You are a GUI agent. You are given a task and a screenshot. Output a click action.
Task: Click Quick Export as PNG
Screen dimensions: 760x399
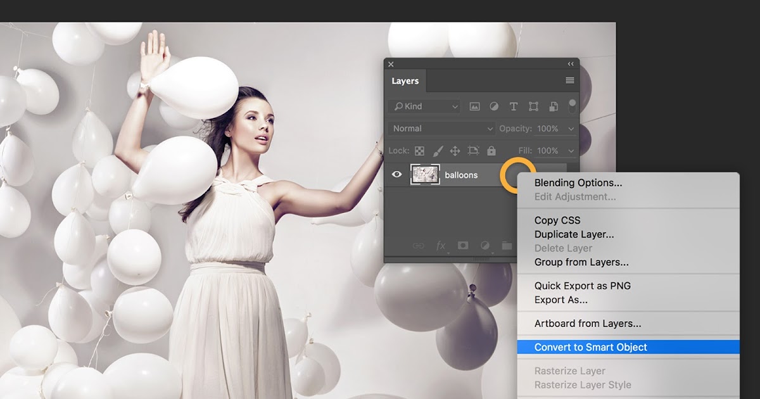tap(582, 286)
